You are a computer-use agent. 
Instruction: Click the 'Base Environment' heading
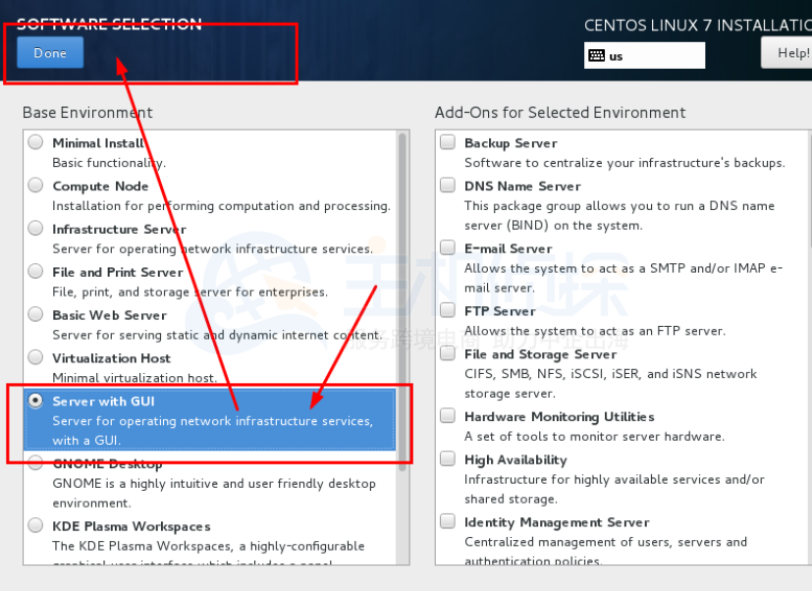click(87, 112)
